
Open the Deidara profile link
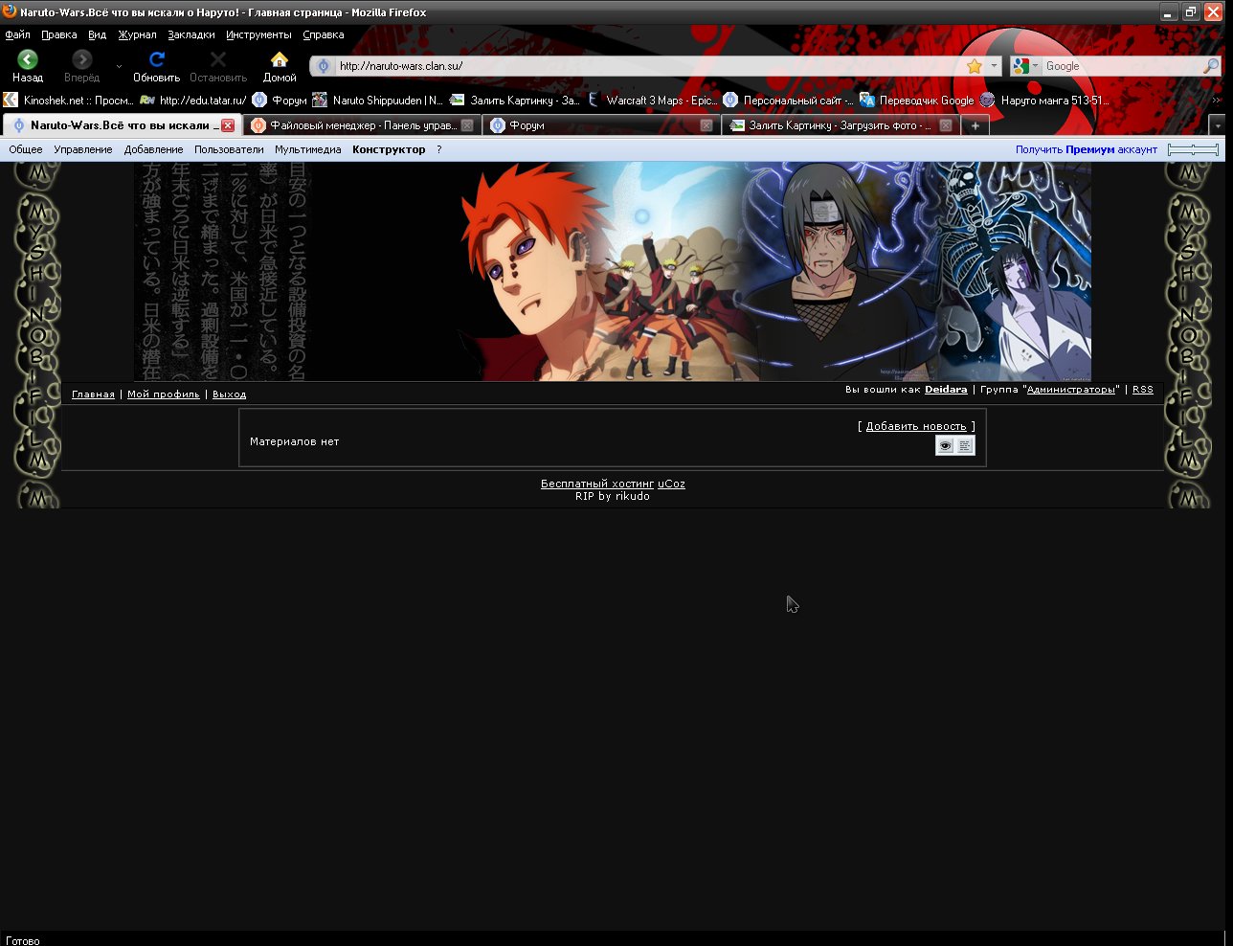(x=946, y=390)
